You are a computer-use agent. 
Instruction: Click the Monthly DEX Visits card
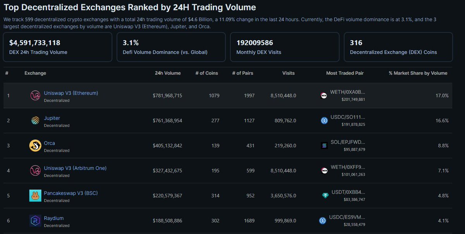click(x=285, y=47)
